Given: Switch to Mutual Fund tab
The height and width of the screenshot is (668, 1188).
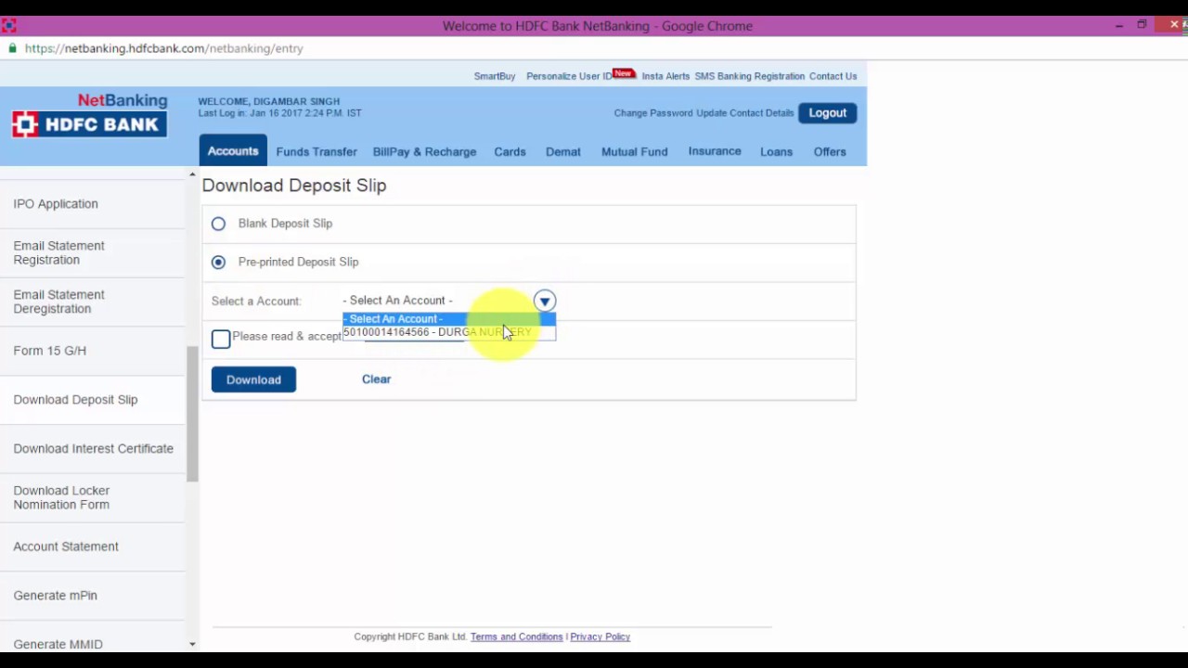Looking at the screenshot, I should [x=634, y=152].
